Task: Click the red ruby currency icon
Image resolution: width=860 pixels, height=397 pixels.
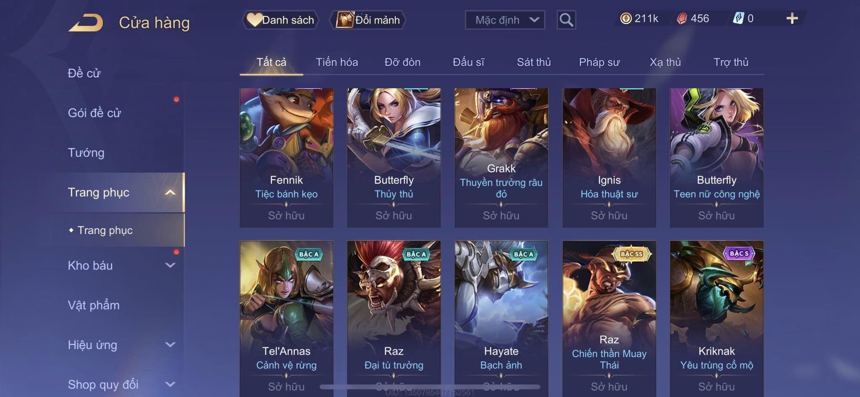Action: tap(682, 18)
